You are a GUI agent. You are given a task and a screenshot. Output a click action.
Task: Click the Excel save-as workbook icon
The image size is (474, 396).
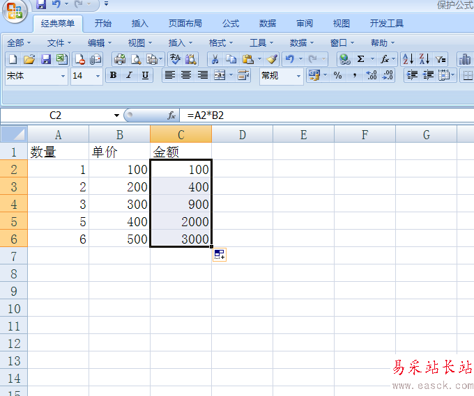61,59
